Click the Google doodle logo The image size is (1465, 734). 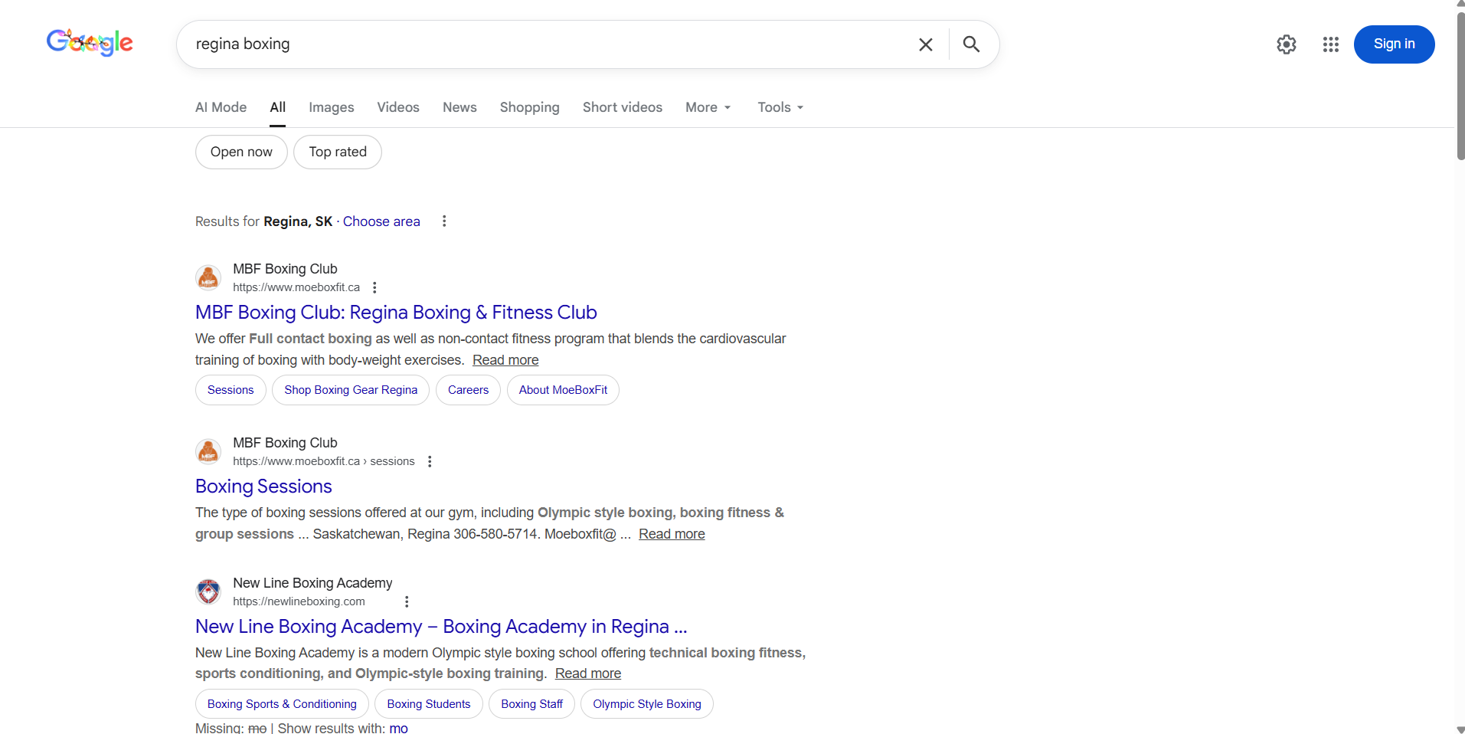click(90, 43)
